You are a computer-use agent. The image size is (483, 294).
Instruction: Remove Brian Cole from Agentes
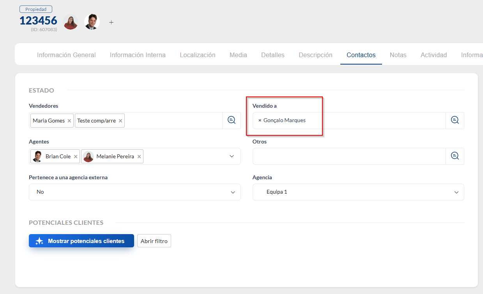pyautogui.click(x=76, y=157)
